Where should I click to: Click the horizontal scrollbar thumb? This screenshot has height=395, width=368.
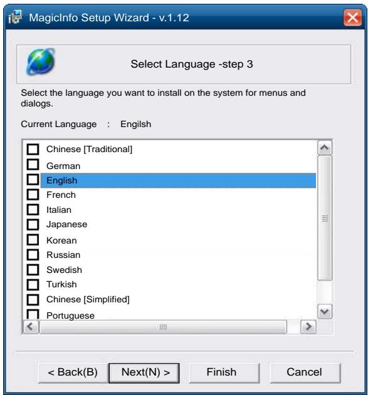(x=163, y=327)
